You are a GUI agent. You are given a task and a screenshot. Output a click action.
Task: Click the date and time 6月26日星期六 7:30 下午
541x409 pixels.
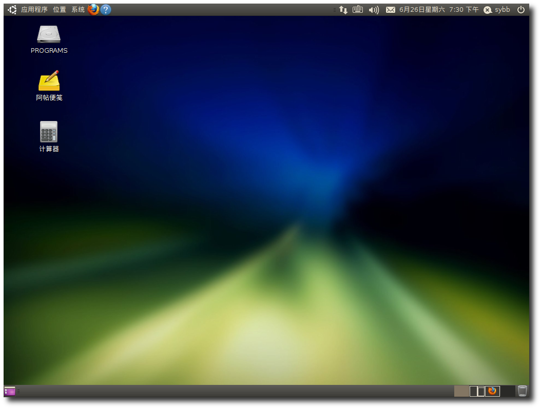tap(439, 10)
